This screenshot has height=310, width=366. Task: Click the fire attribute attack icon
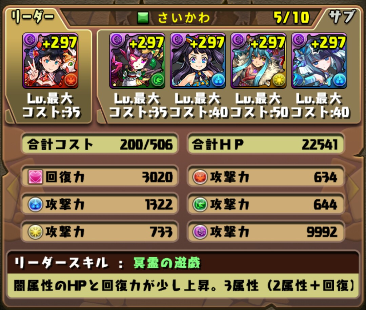point(200,177)
